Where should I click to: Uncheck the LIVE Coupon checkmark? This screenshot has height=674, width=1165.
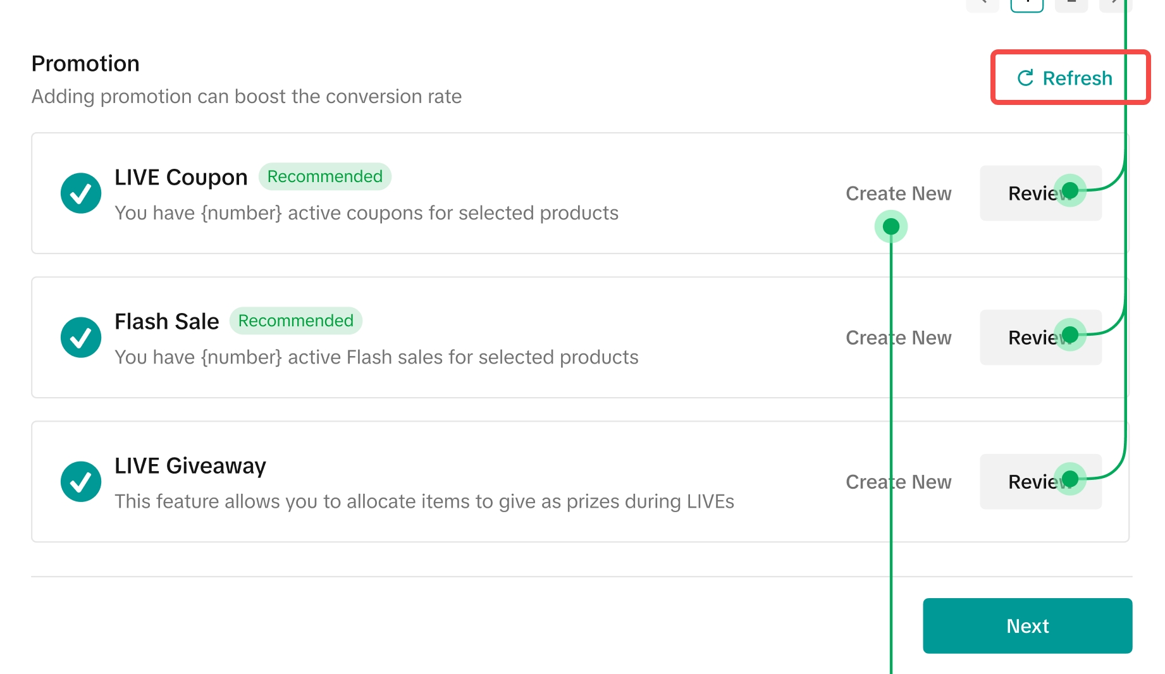click(81, 193)
